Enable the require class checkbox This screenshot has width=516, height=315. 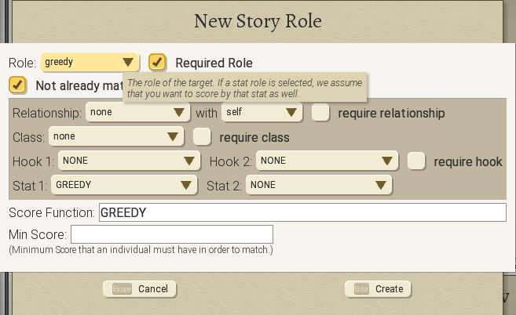pyautogui.click(x=203, y=137)
